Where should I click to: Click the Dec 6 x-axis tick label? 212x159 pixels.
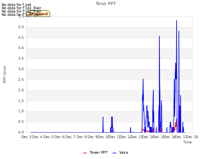(x=60, y=137)
